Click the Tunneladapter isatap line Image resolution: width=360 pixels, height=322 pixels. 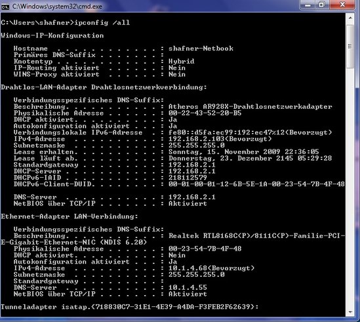pos(130,307)
